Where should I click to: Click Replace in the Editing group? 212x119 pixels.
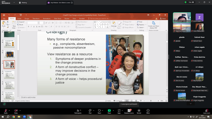click(x=141, y=25)
